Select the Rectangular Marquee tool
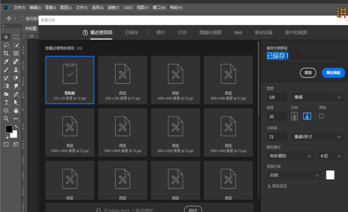This screenshot has width=348, height=212. point(16,37)
